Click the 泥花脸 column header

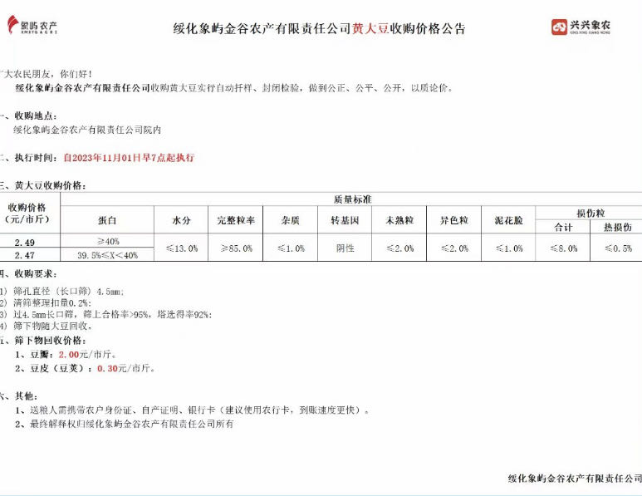(x=508, y=220)
